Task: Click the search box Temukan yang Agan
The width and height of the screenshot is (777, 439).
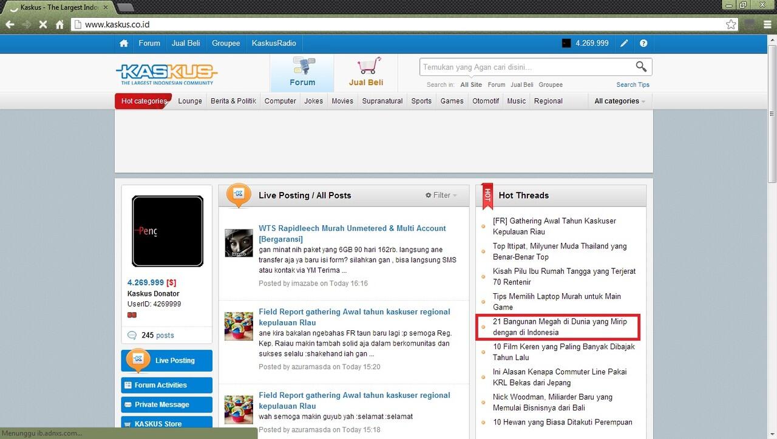Action: pos(527,67)
